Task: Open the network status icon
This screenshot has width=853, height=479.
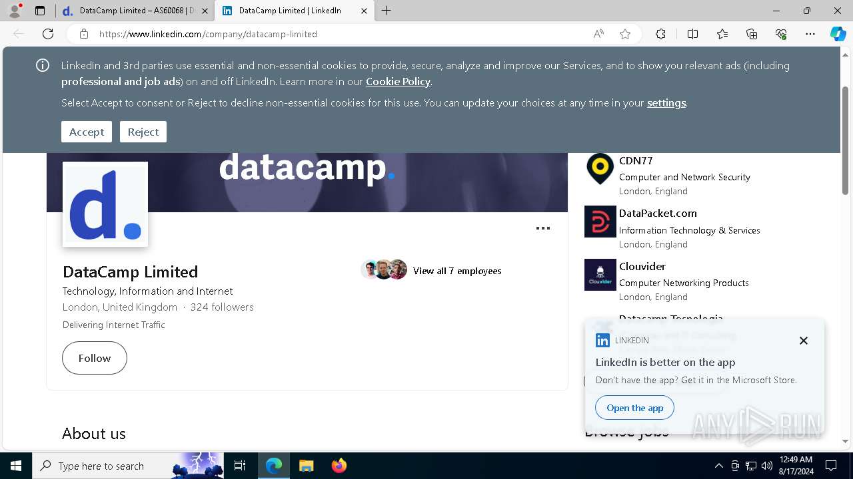Action: click(x=751, y=466)
